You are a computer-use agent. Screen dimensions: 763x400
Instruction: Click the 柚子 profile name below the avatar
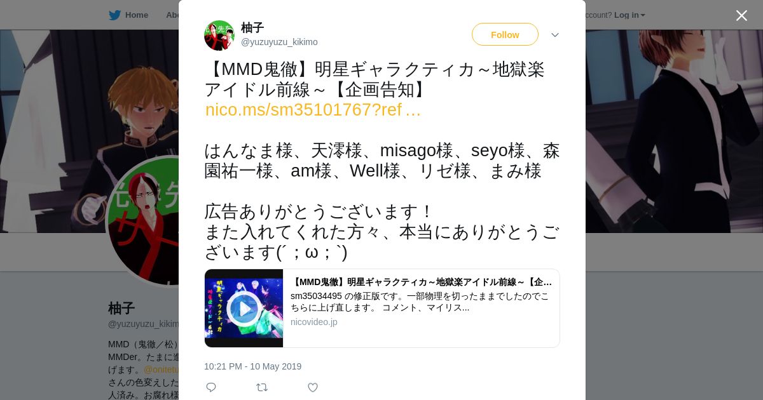point(121,309)
